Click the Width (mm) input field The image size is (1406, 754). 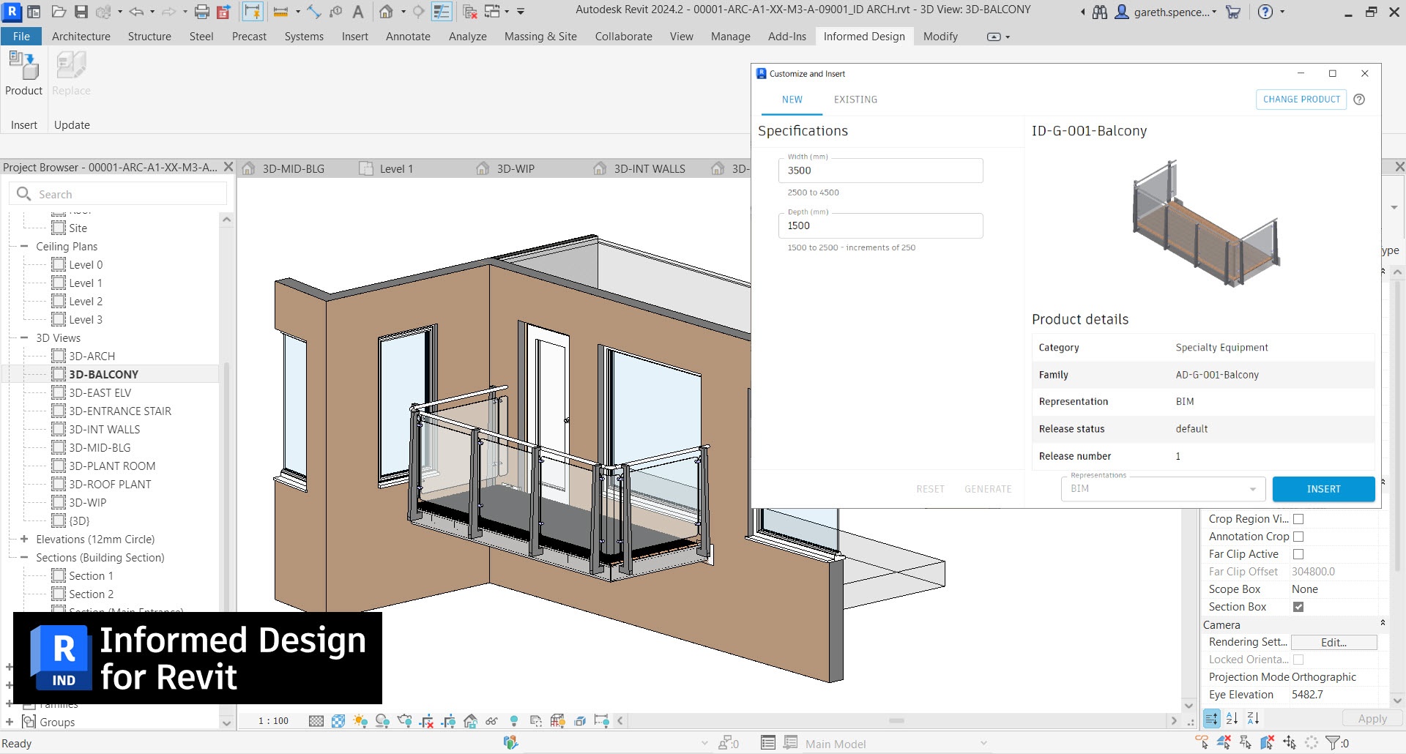(880, 171)
